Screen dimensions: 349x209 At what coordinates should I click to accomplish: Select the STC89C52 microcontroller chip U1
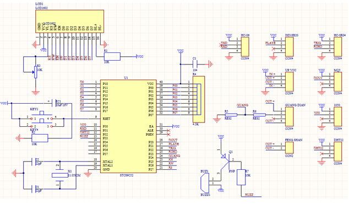point(128,126)
